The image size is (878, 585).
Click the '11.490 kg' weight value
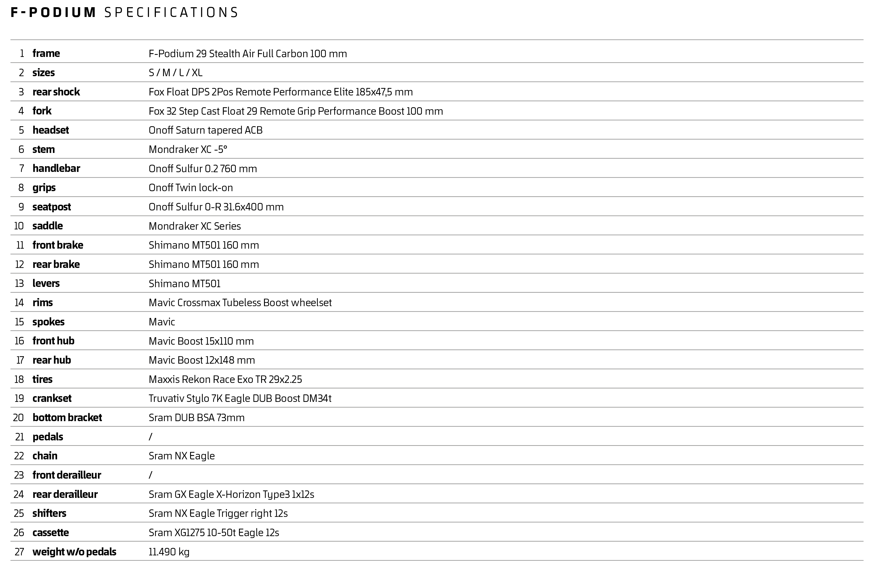tap(169, 552)
